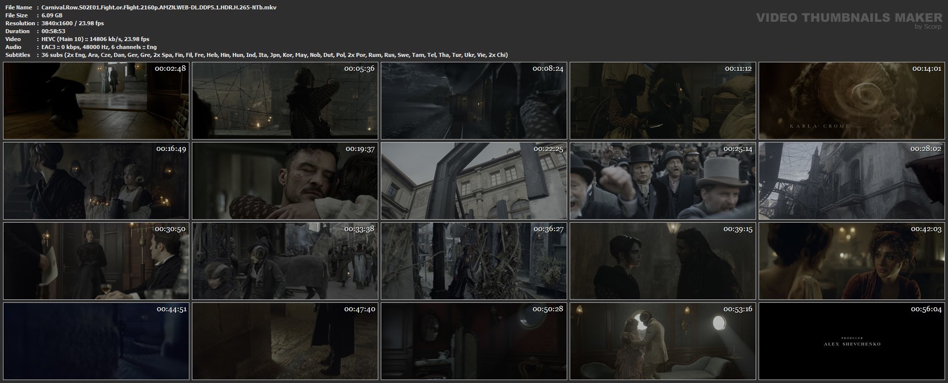Pick the thumbnail at 00:39:15
Screen dimensions: 948x383
click(x=663, y=261)
